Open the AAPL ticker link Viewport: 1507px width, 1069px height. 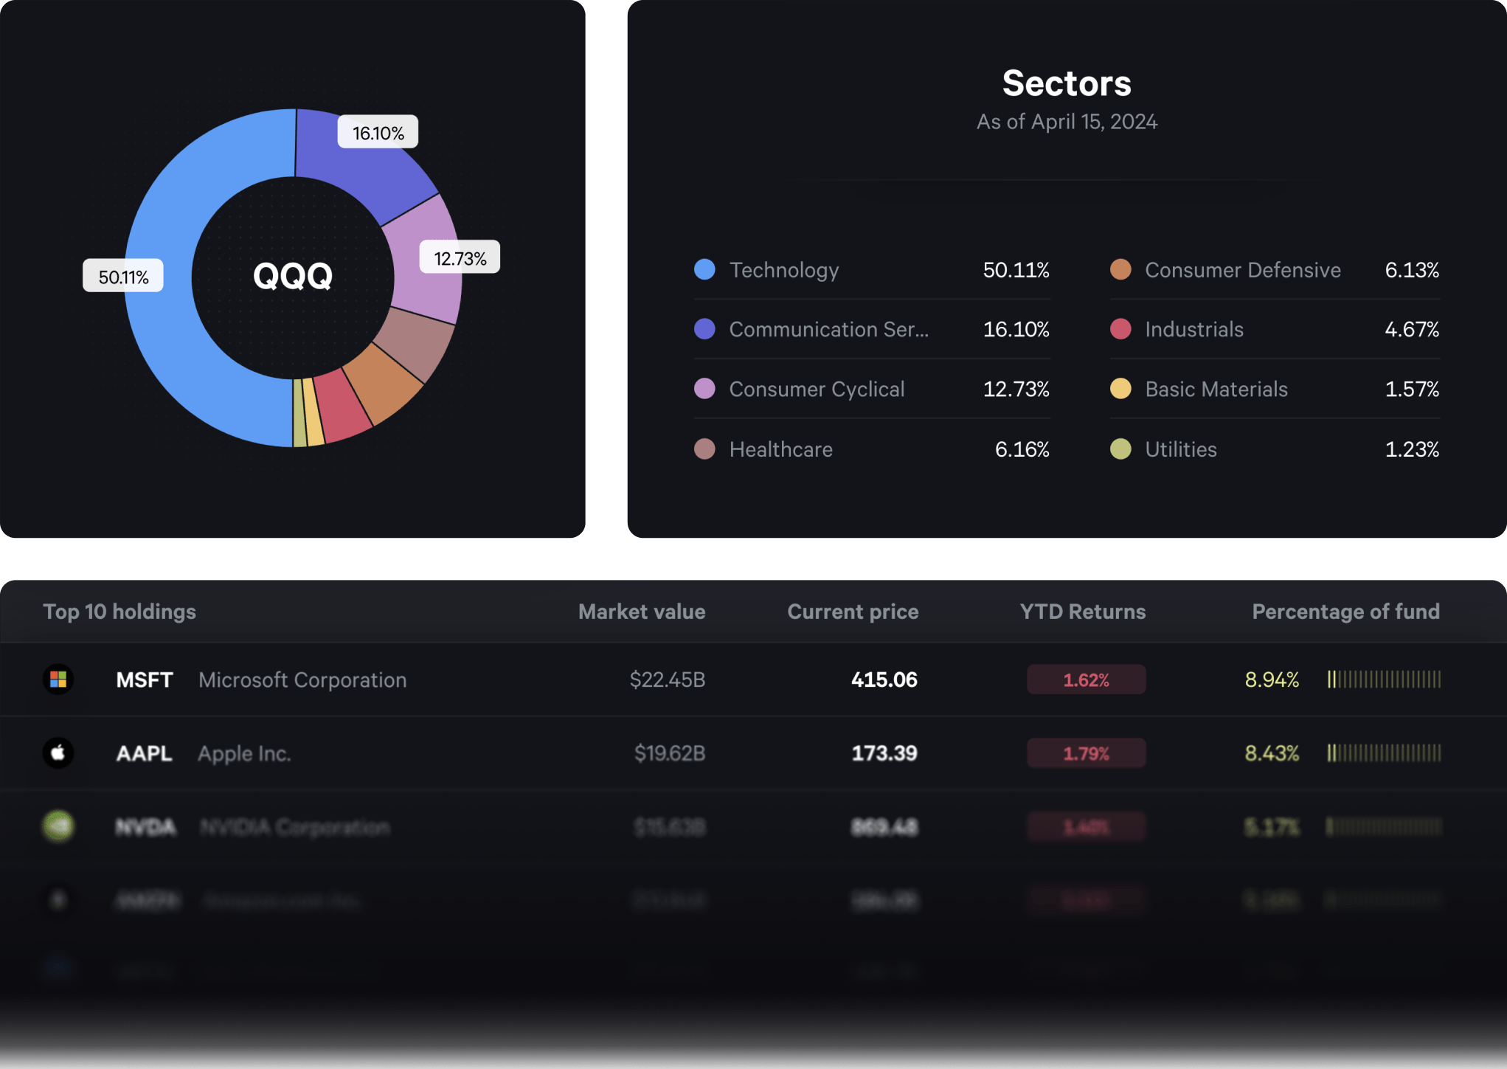pyautogui.click(x=145, y=753)
